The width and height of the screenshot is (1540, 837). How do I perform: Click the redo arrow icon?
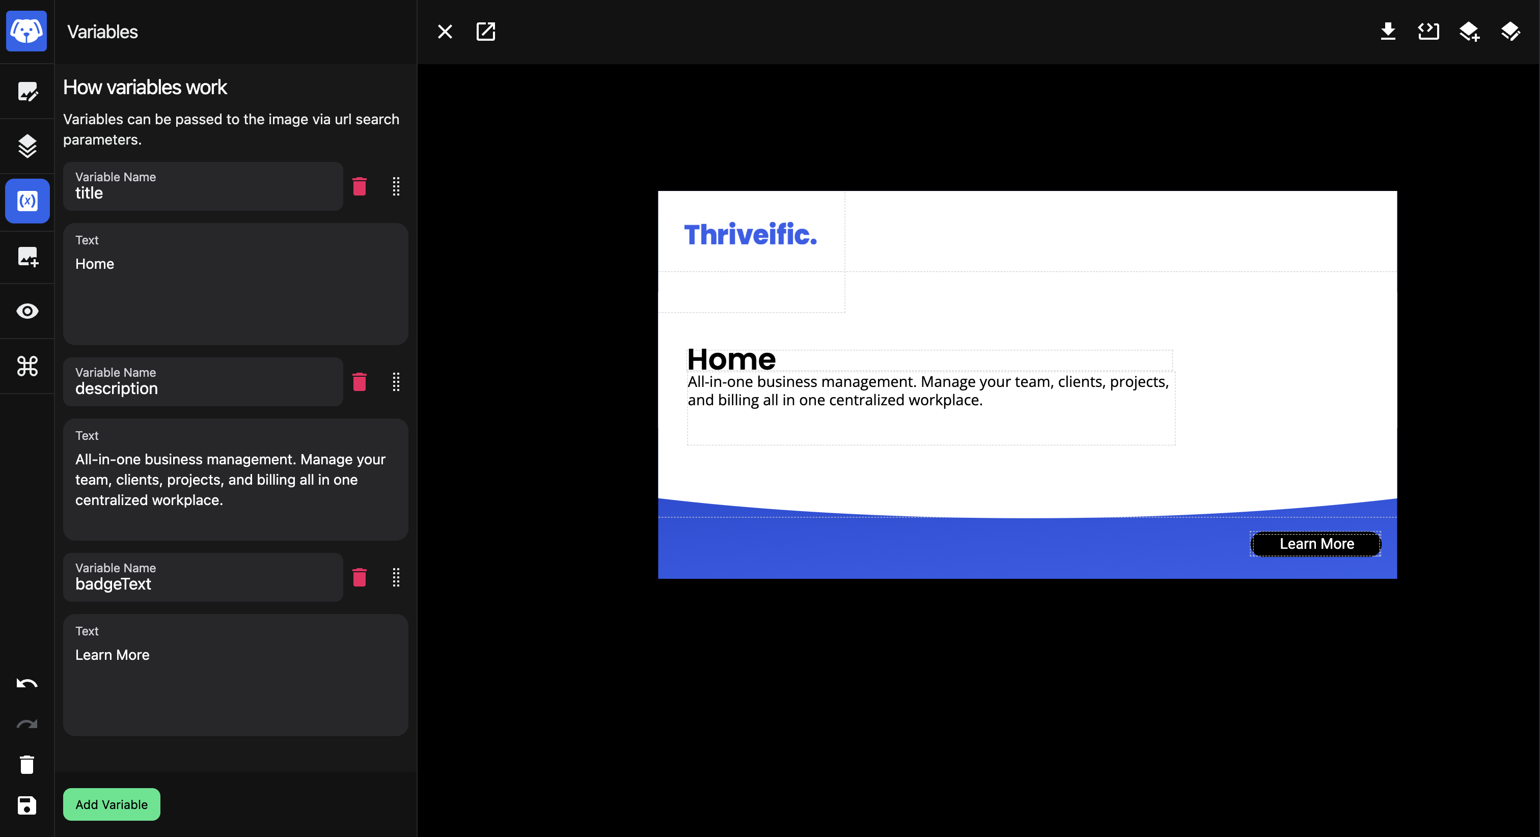pyautogui.click(x=27, y=724)
